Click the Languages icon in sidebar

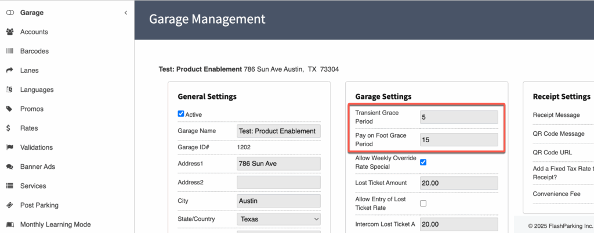click(9, 90)
